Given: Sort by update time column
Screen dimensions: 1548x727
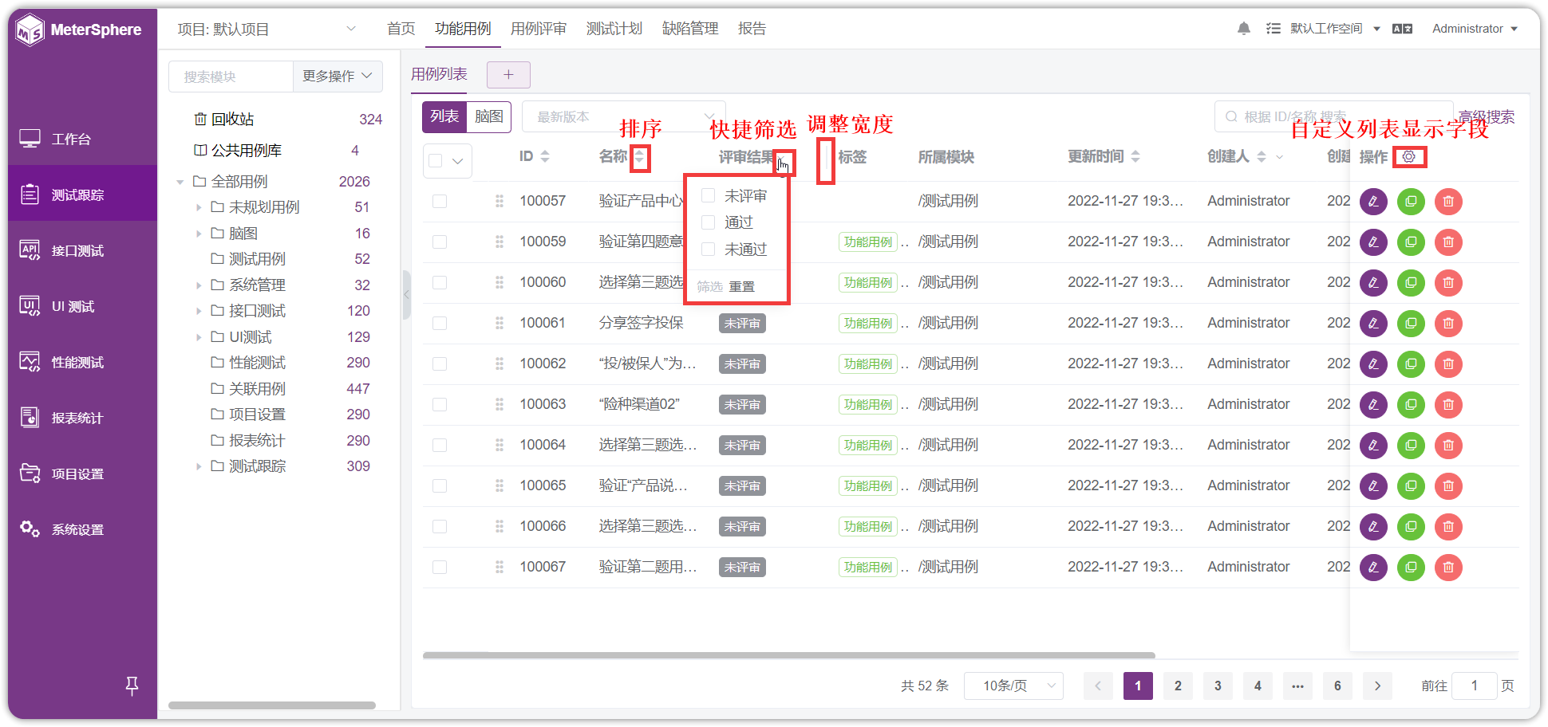Looking at the screenshot, I should [x=1135, y=157].
